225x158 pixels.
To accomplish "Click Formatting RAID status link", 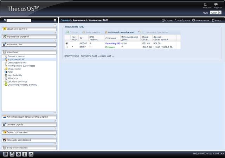I will point(113,43).
